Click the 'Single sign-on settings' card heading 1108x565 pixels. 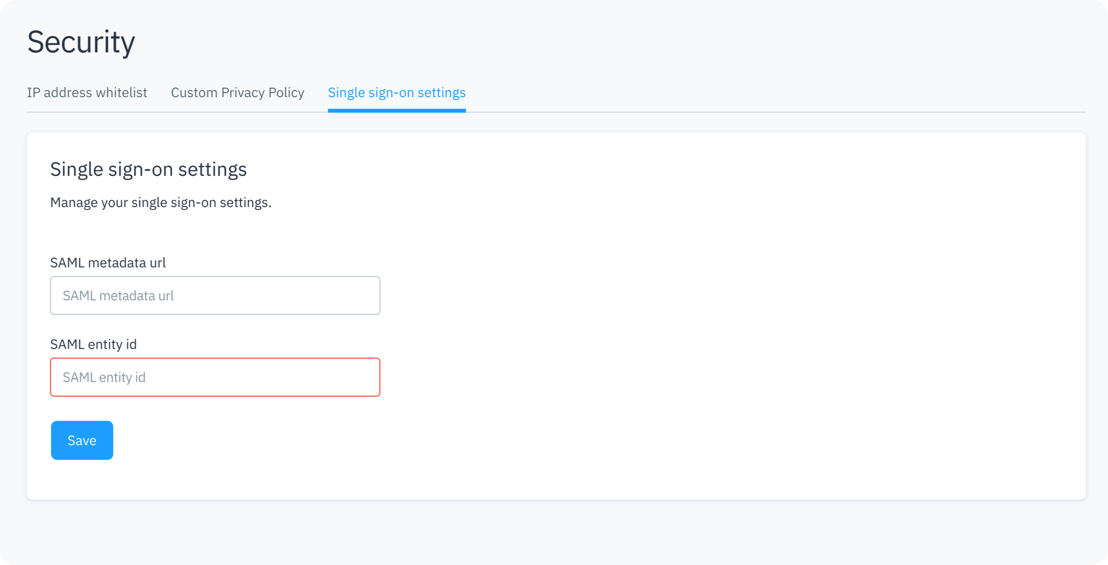pos(149,169)
